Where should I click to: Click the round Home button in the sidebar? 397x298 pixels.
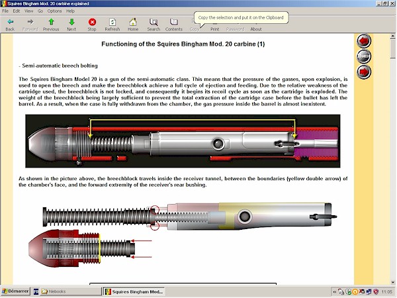click(x=364, y=56)
